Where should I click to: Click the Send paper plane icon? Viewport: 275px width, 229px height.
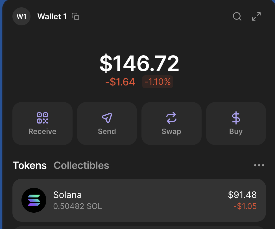tap(107, 118)
